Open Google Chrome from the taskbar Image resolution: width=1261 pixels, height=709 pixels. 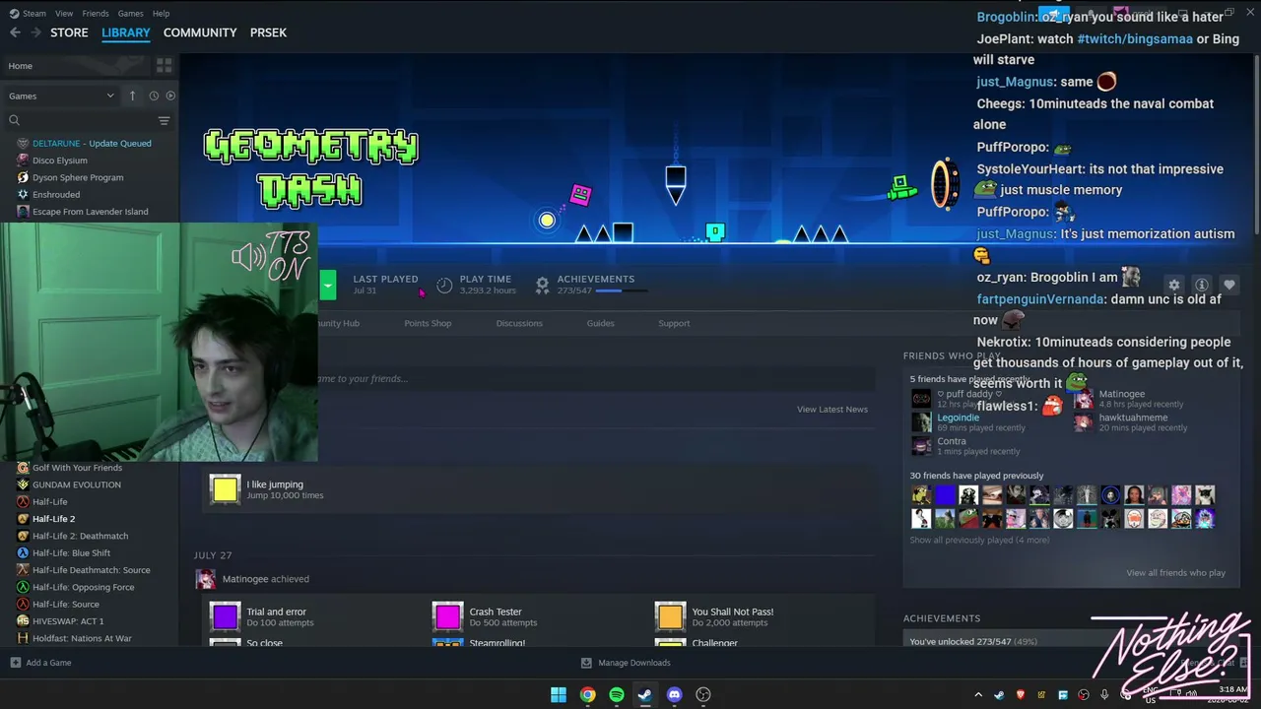click(587, 695)
